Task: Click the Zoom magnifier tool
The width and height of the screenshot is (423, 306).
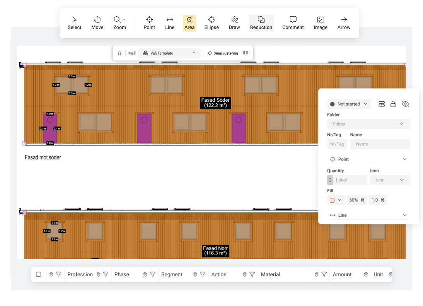Action: [x=118, y=23]
